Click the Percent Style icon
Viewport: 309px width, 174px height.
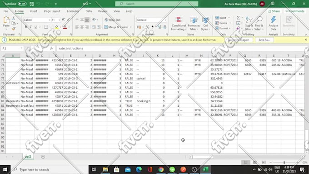[147, 27]
